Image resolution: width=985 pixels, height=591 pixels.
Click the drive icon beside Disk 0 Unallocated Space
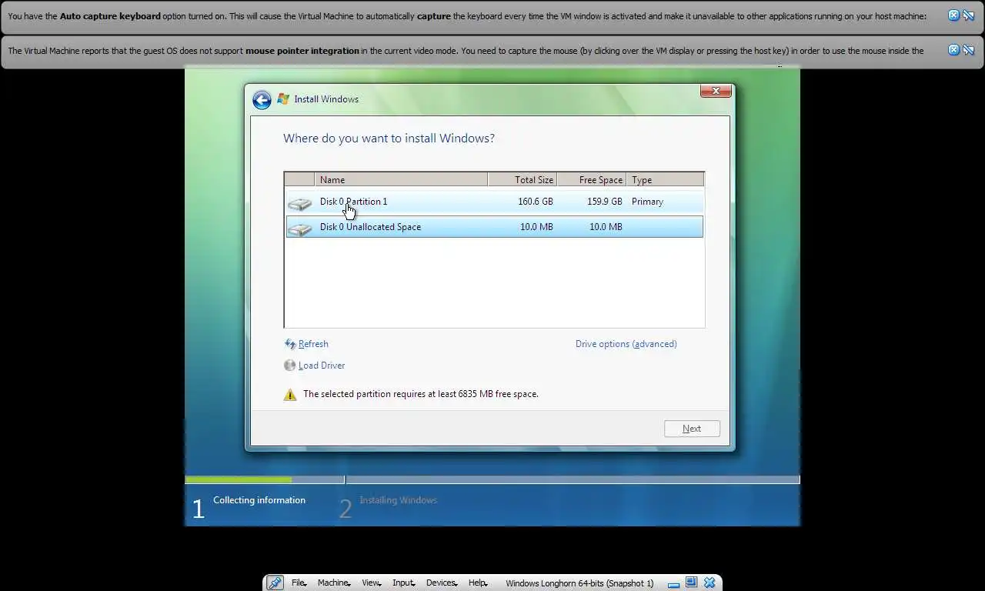[299, 229]
